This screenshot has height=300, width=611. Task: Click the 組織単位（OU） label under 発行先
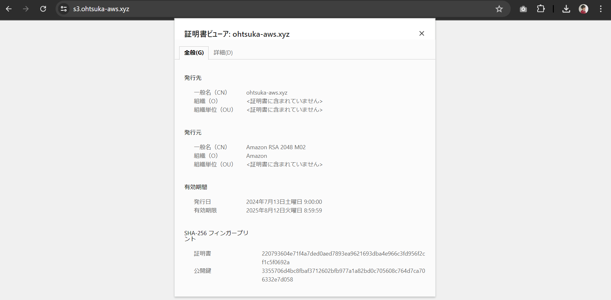(x=214, y=110)
